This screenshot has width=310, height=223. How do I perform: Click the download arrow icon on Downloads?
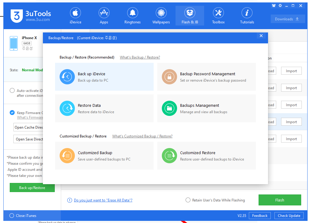pyautogui.click(x=297, y=19)
